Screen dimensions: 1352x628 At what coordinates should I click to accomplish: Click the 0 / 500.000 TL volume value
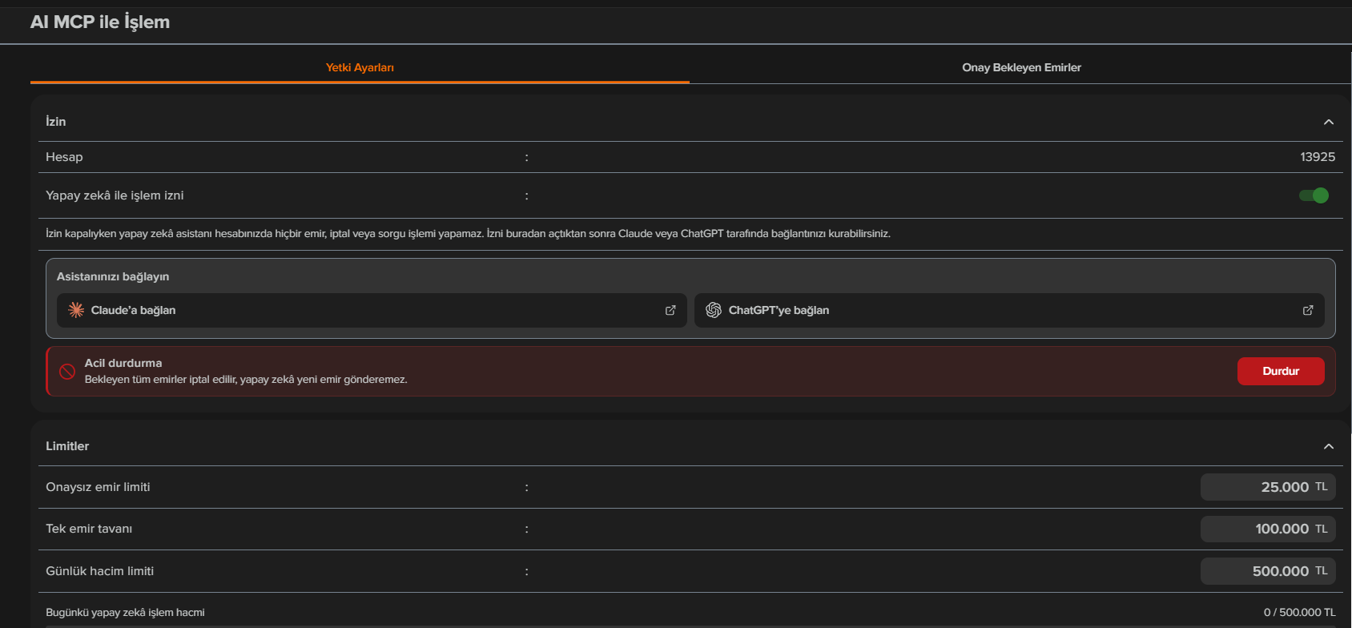point(1299,612)
